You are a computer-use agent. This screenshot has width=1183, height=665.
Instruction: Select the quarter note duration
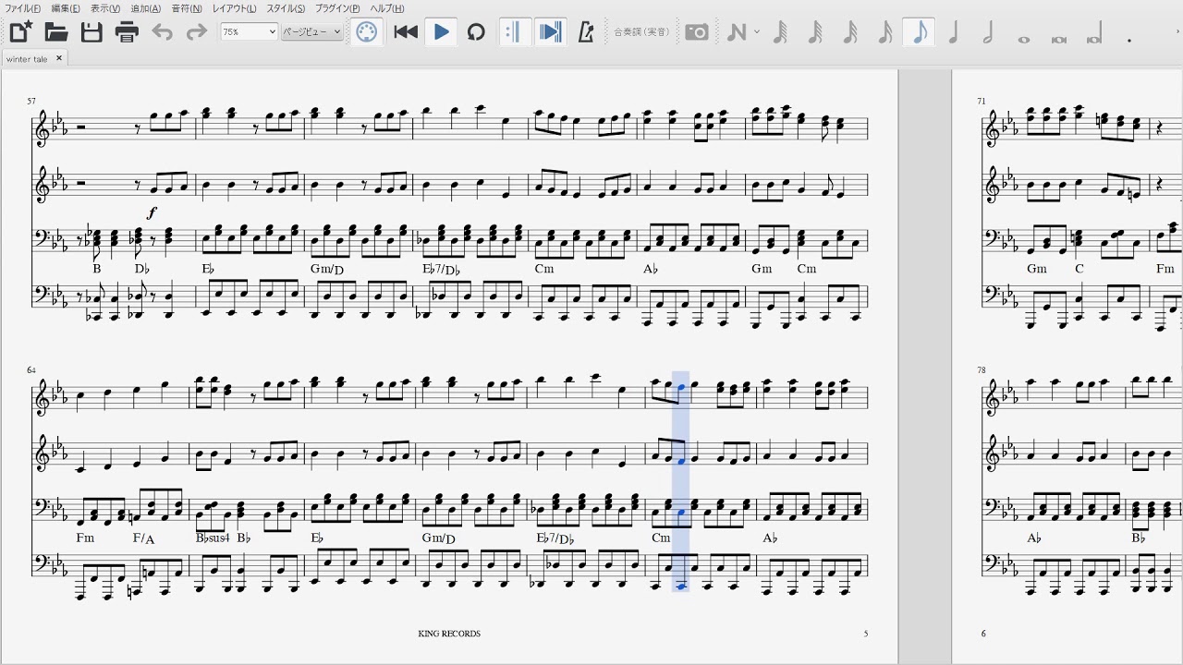pos(953,32)
